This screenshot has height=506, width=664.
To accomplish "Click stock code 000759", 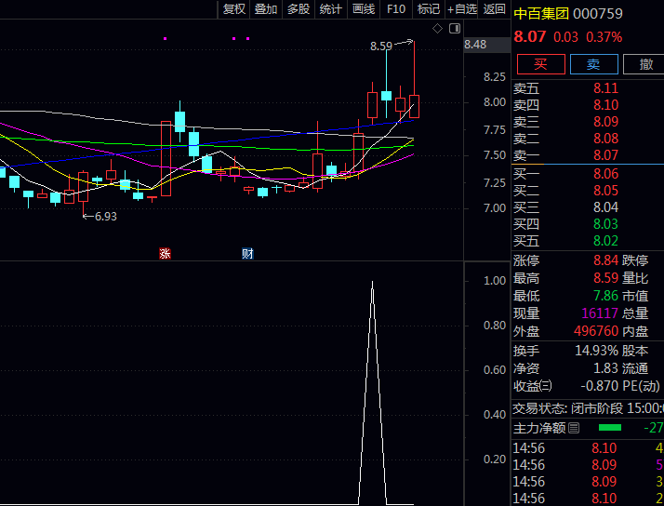I will coord(598,14).
